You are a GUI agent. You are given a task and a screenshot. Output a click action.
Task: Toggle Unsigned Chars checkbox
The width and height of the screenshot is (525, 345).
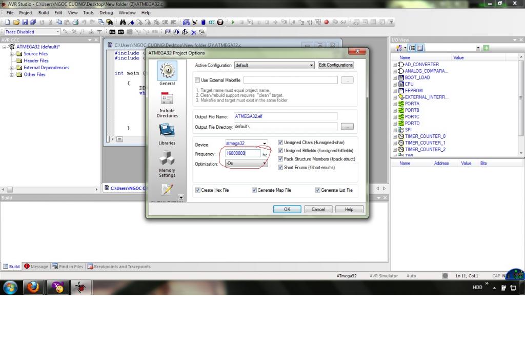click(x=280, y=142)
